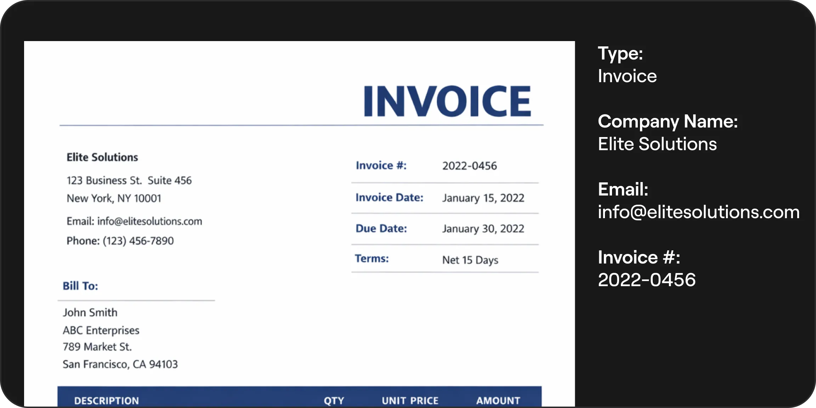
Task: Click the ABC Enterprises line
Action: click(x=101, y=330)
